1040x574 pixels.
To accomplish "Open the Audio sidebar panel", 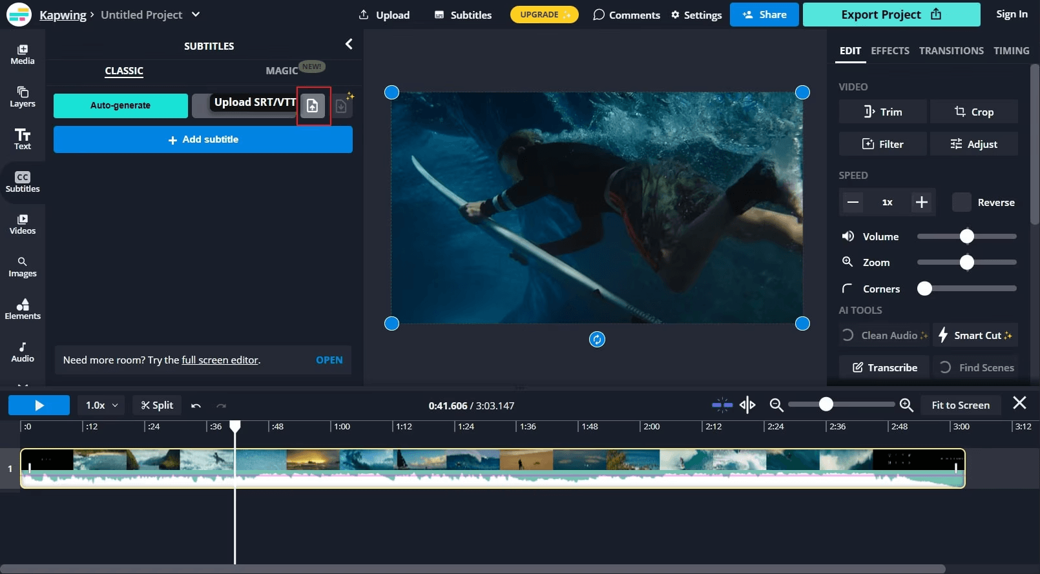I will coord(23,352).
